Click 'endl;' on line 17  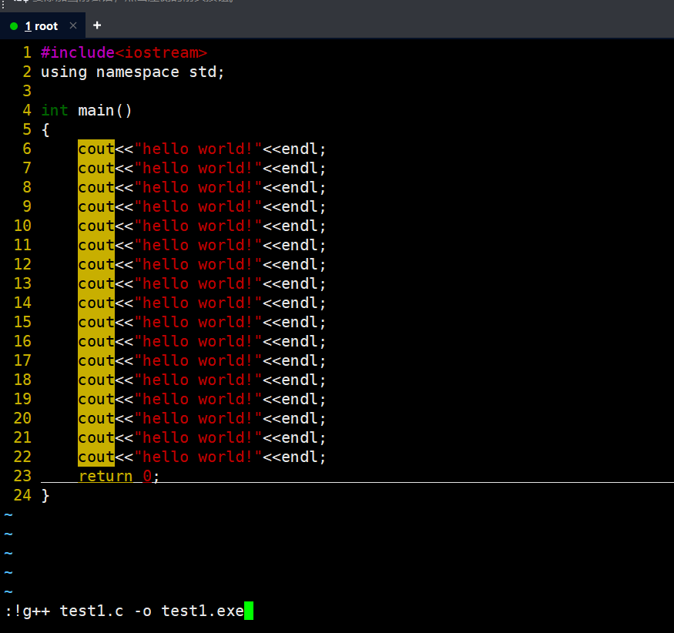(303, 361)
